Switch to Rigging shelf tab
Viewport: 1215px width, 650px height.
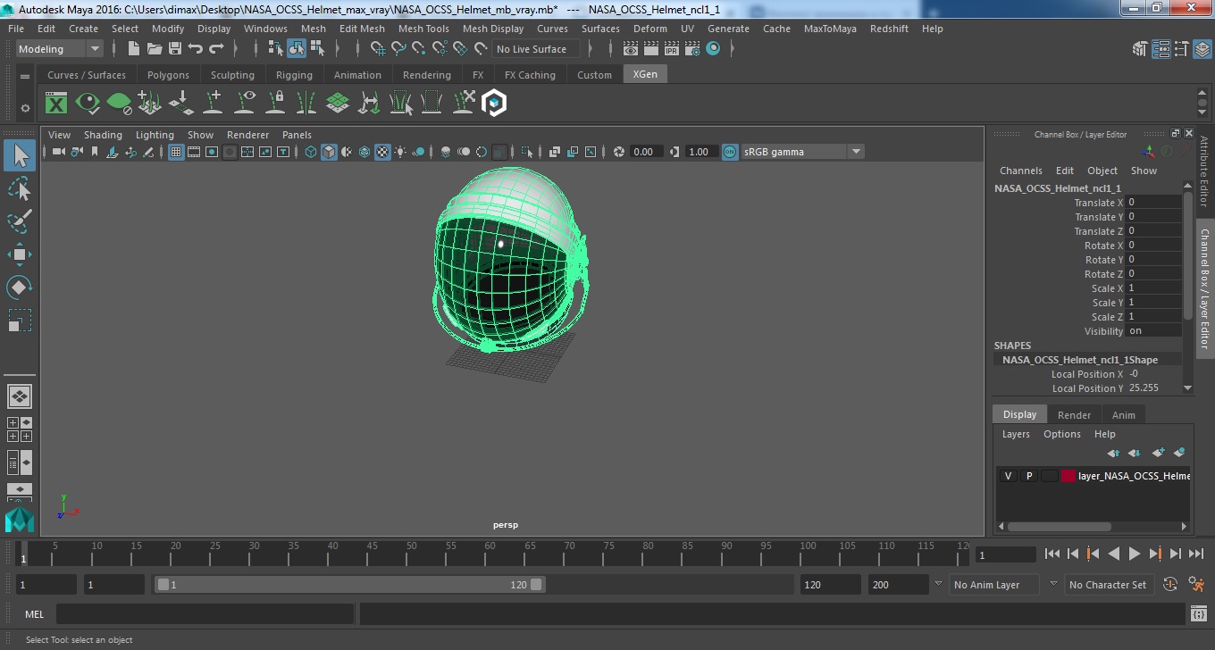pyautogui.click(x=294, y=75)
